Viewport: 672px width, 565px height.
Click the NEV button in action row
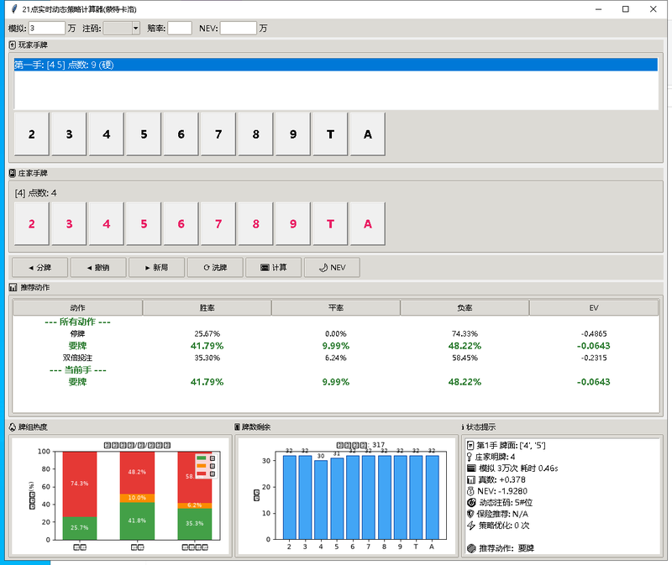coord(332,267)
